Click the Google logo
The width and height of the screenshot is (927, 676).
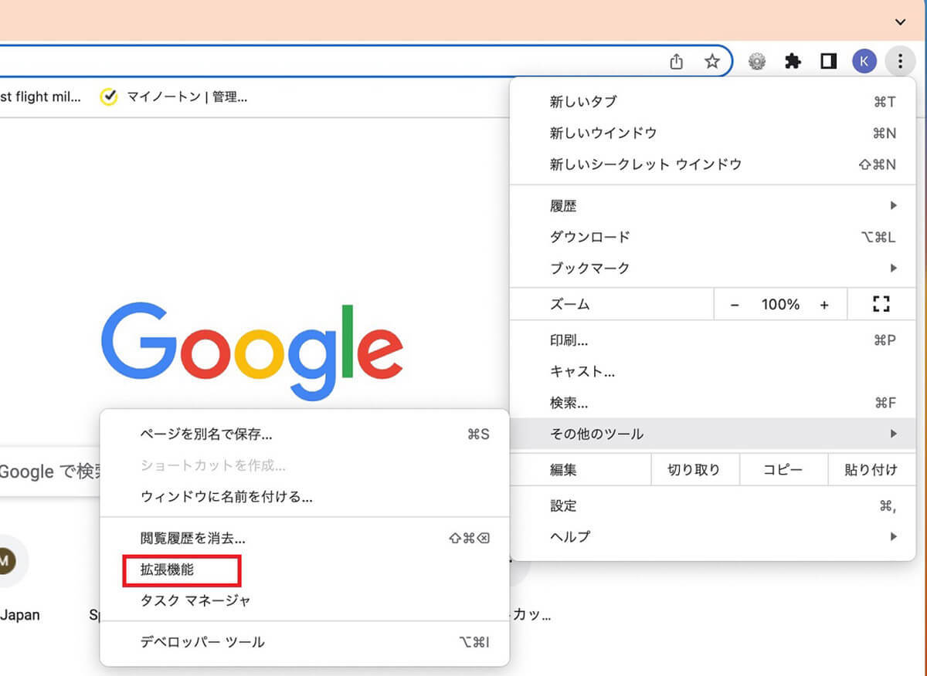pyautogui.click(x=252, y=352)
